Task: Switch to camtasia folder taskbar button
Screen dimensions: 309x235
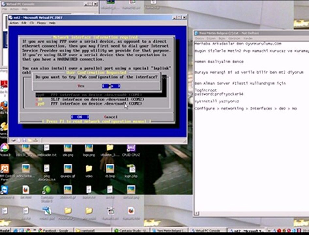Action: [x=93, y=230]
